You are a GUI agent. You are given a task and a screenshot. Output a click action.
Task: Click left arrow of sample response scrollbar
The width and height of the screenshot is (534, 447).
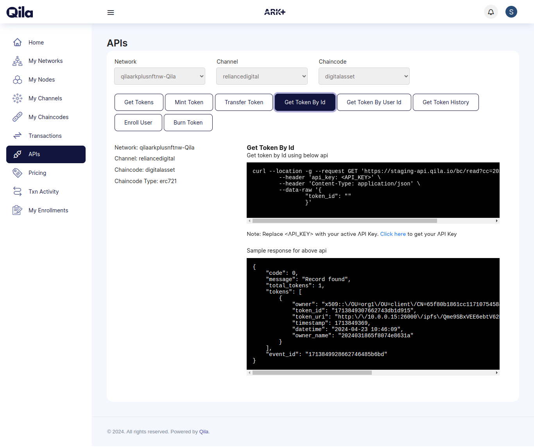pyautogui.click(x=249, y=372)
